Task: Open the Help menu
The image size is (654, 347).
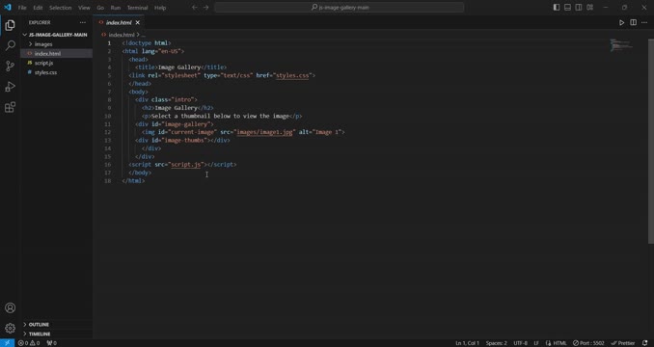Action: click(160, 8)
